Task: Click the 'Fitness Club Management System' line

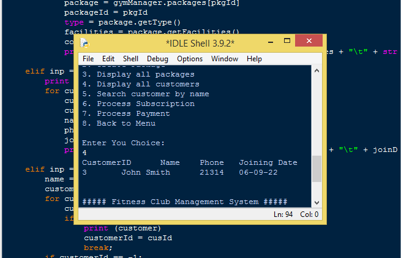Action: (x=185, y=202)
